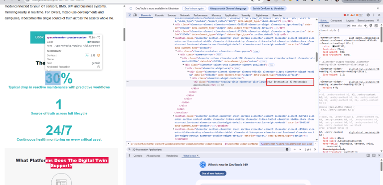Collapse the elementor-row div node
Image resolution: width=383 pixels, height=185 pixels.
[179, 55]
